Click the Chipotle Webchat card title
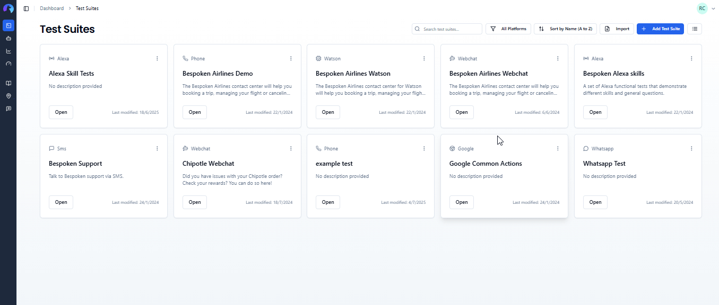Image resolution: width=719 pixels, height=305 pixels. (x=208, y=164)
